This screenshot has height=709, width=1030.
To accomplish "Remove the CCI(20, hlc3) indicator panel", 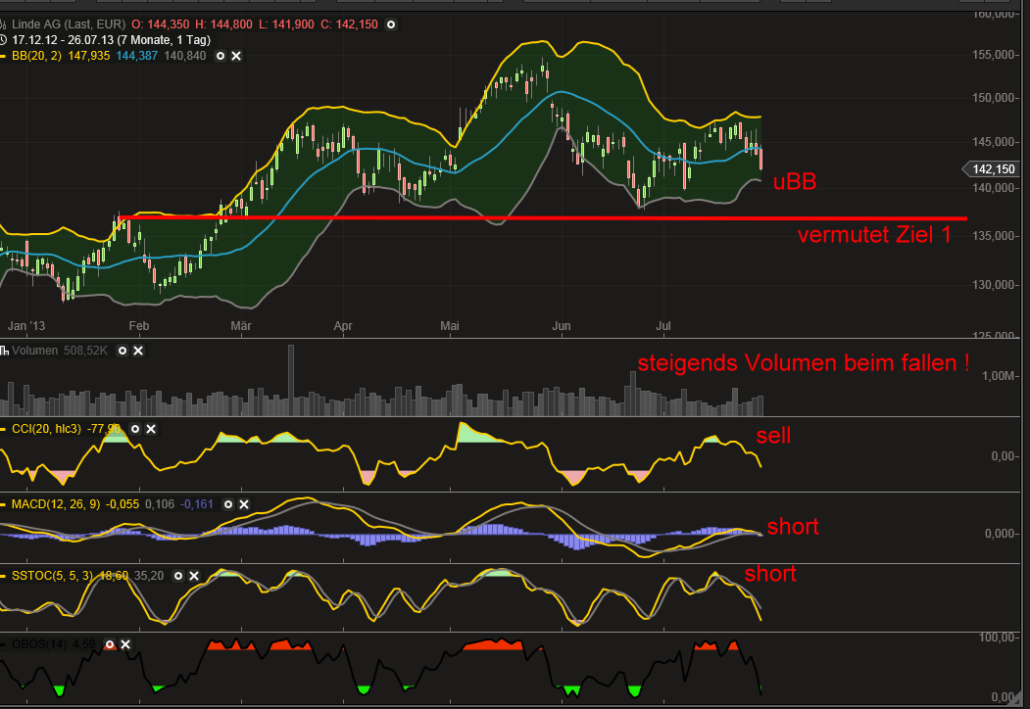I will click(150, 429).
